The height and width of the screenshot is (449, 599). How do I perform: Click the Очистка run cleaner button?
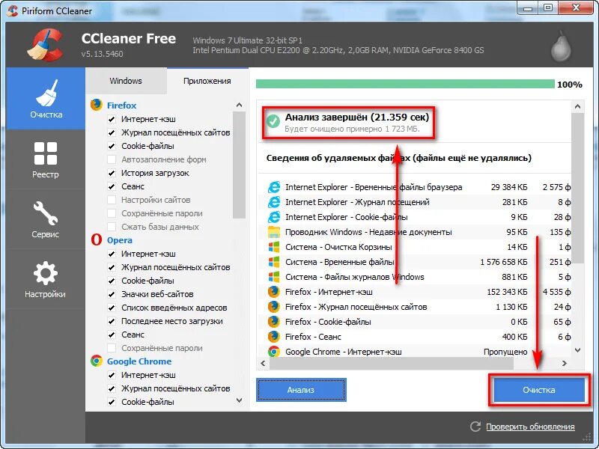coord(538,390)
